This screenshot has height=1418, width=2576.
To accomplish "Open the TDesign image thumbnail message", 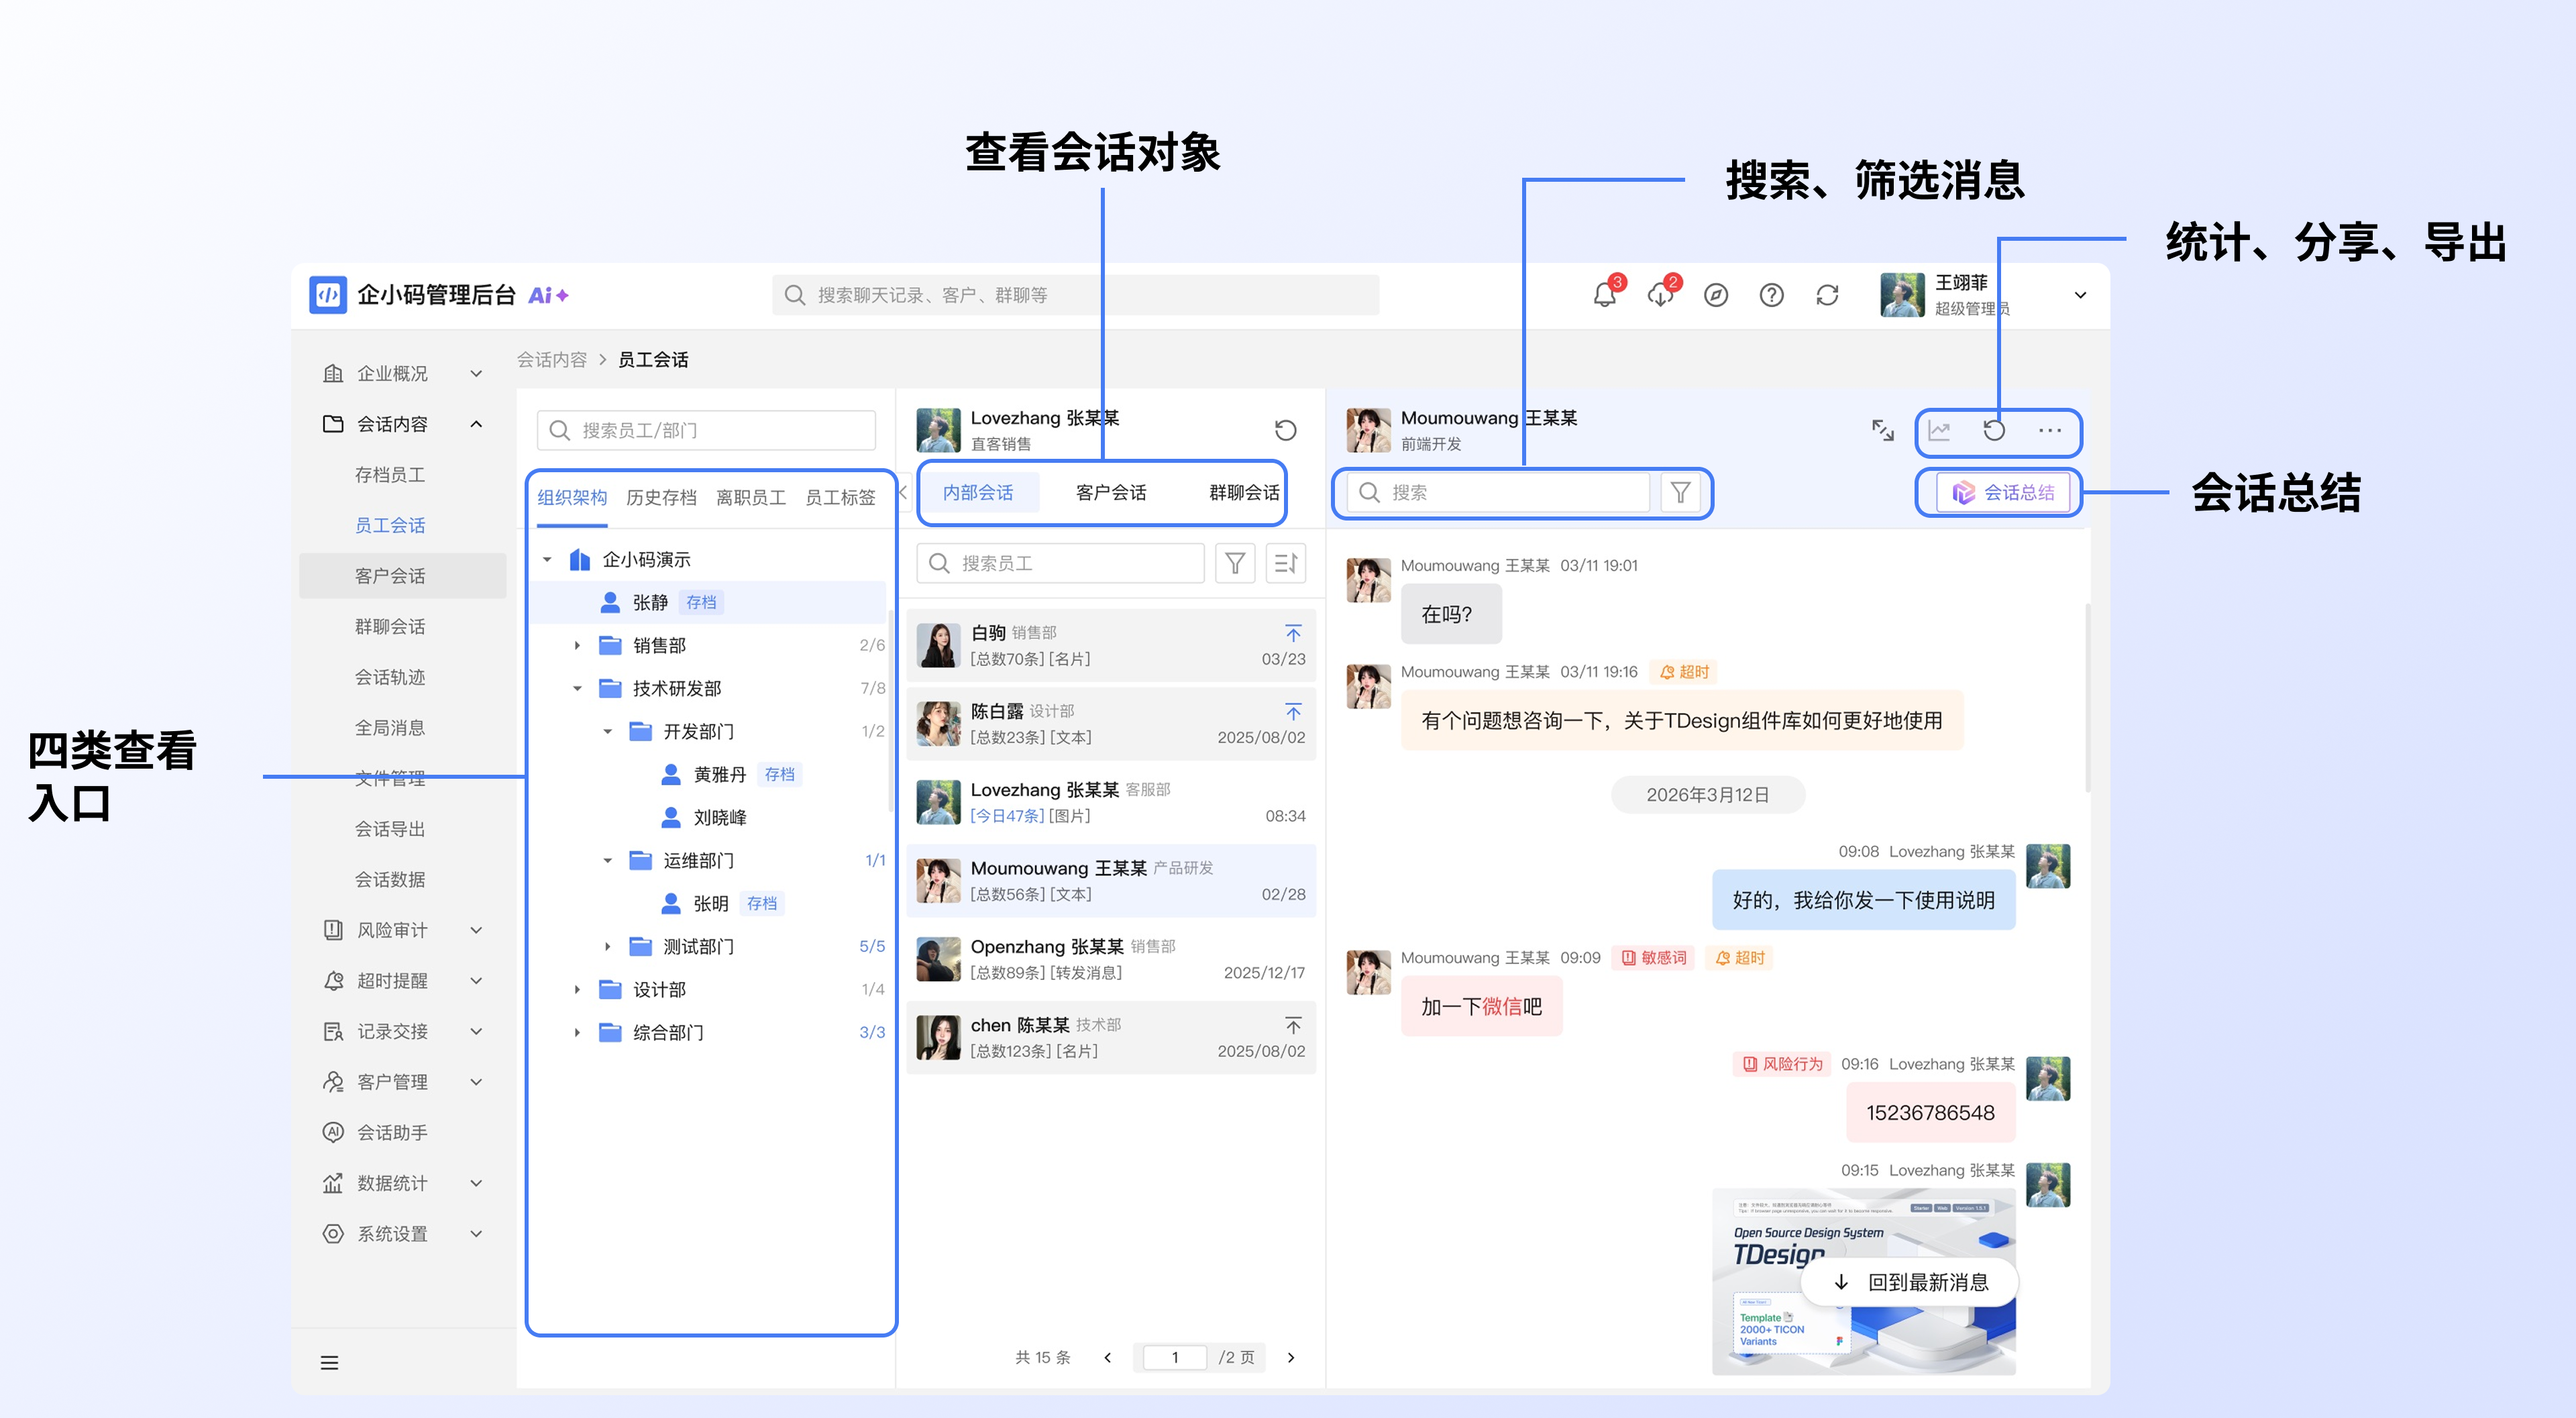I will tap(1863, 1281).
